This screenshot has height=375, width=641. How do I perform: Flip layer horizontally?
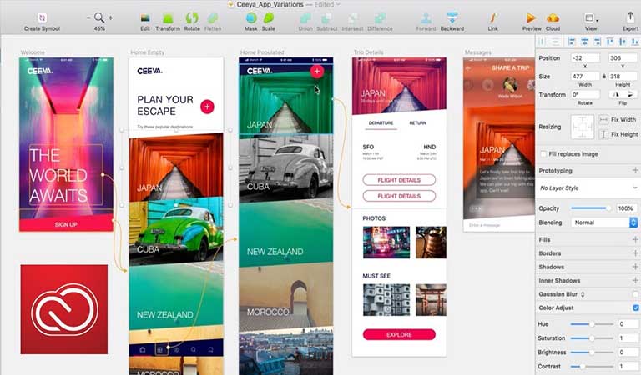point(616,95)
